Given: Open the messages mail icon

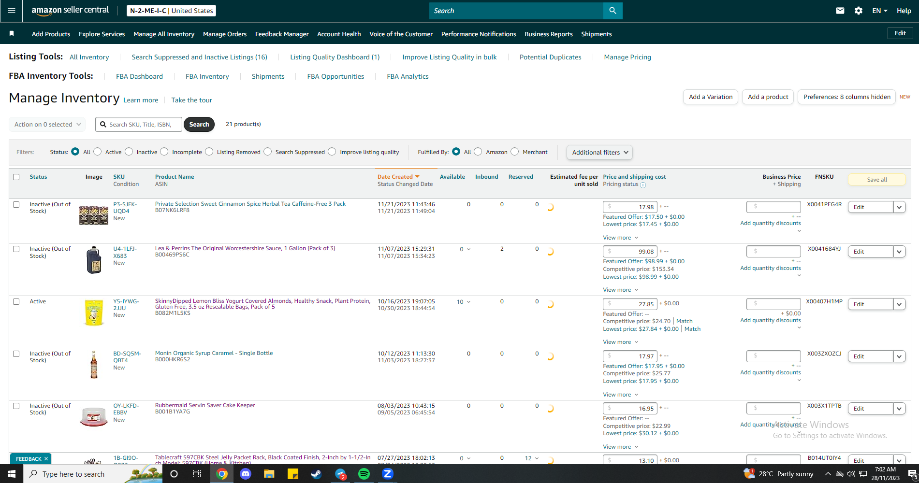Looking at the screenshot, I should [x=840, y=11].
